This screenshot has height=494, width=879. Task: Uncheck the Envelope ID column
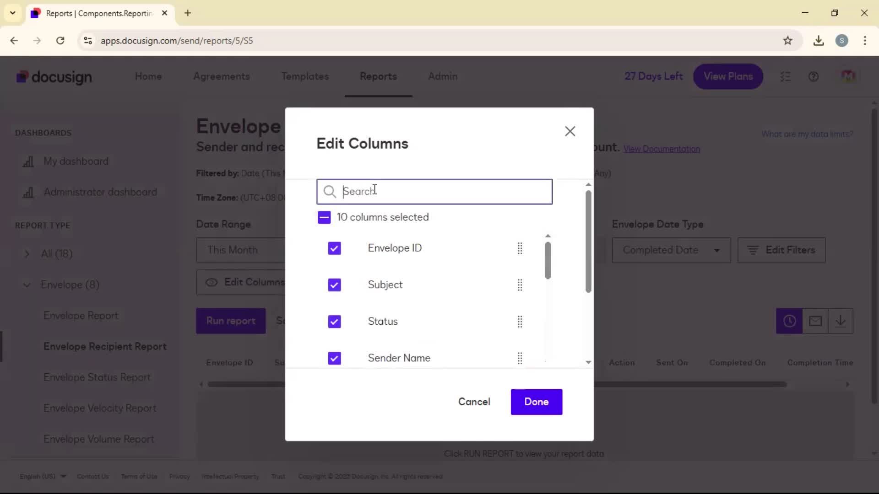334,248
